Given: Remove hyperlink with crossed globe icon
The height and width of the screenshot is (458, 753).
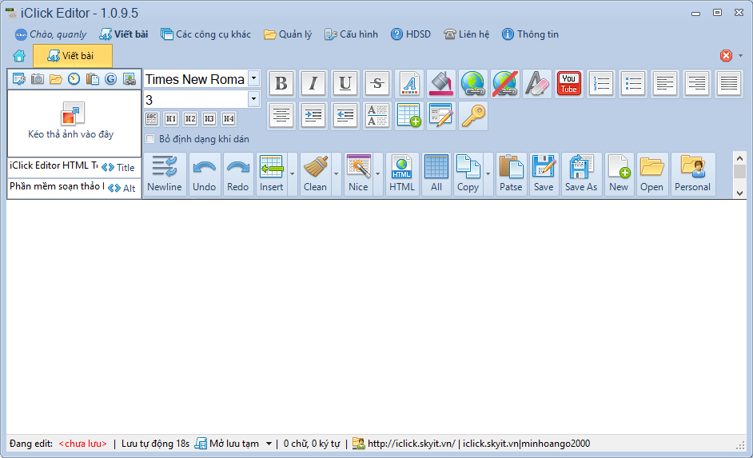Looking at the screenshot, I should tap(504, 84).
